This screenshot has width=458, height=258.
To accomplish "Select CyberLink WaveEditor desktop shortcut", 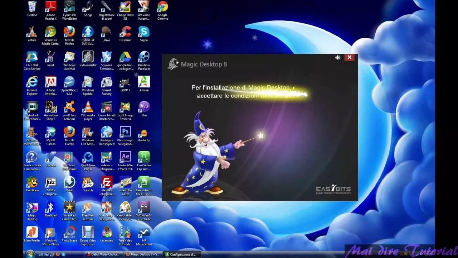I will coord(69,10).
